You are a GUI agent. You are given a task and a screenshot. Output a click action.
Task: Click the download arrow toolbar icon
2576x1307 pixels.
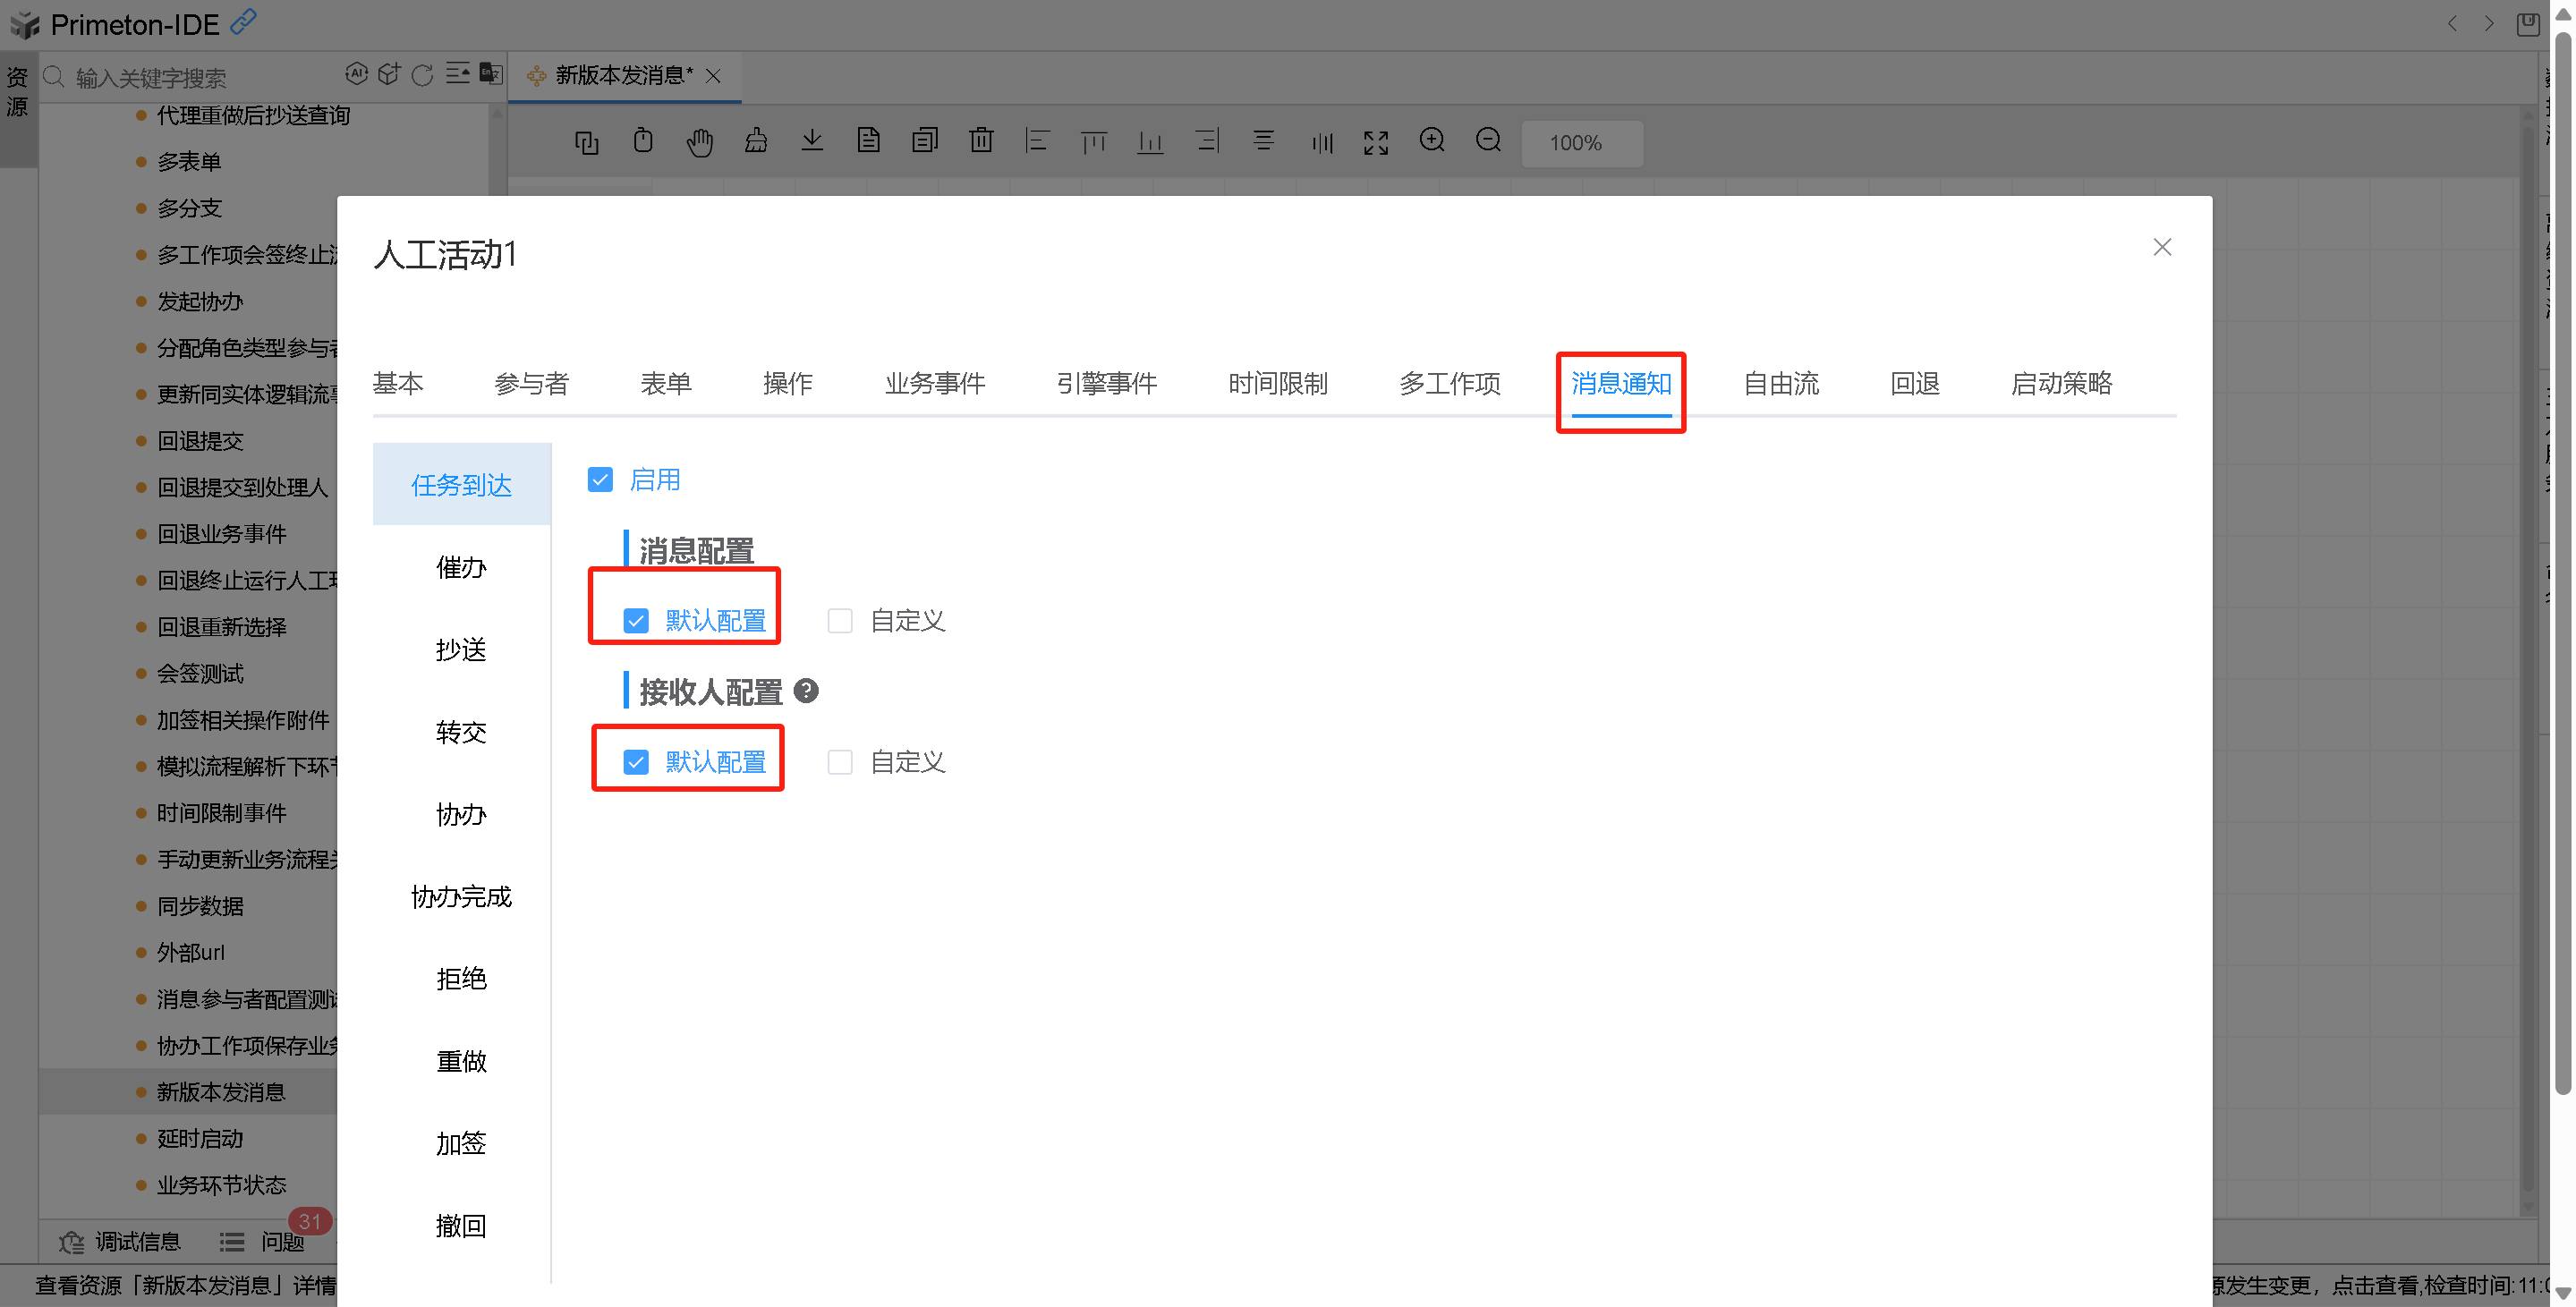pos(812,141)
